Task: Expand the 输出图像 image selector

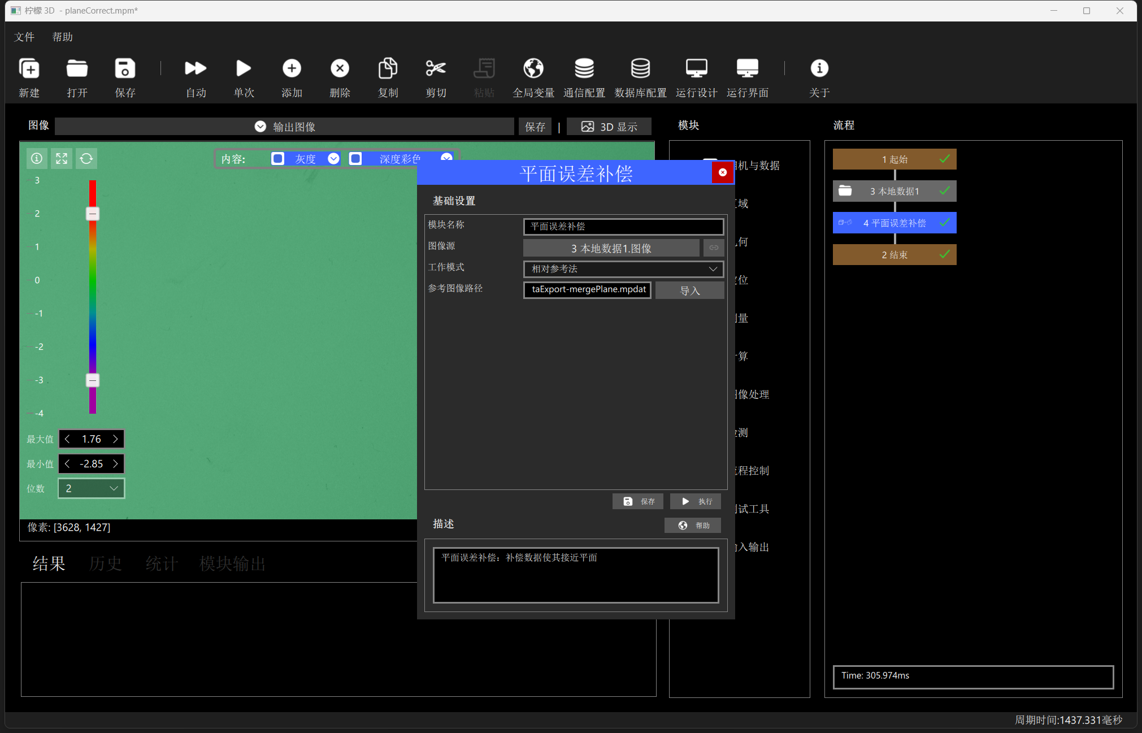Action: (285, 127)
